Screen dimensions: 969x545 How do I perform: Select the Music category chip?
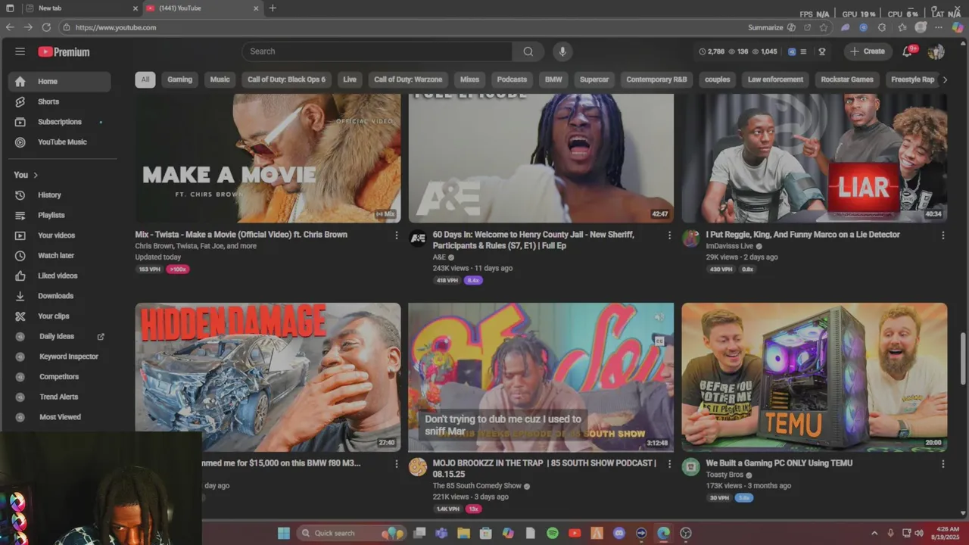pyautogui.click(x=220, y=79)
